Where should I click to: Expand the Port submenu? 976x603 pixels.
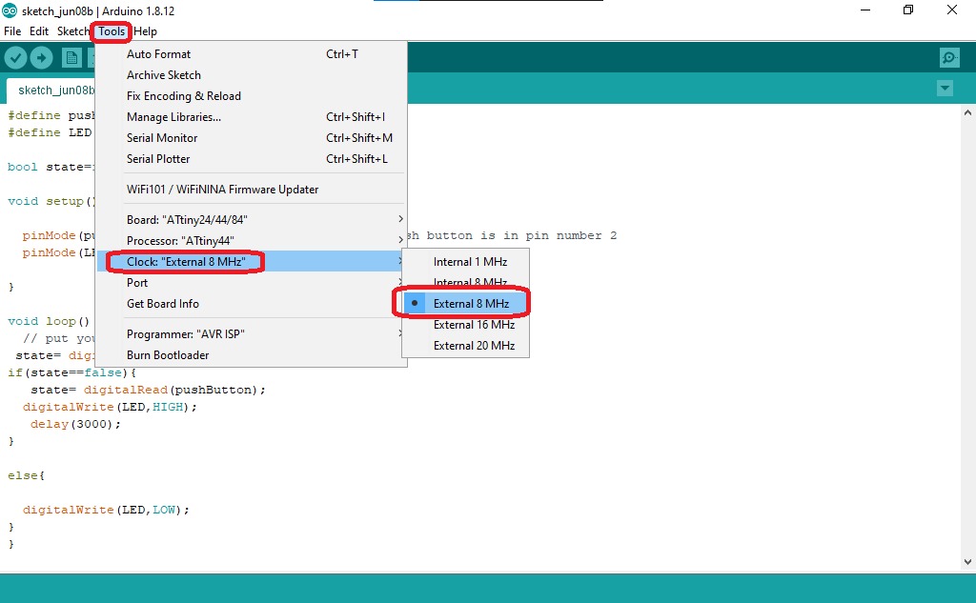252,283
